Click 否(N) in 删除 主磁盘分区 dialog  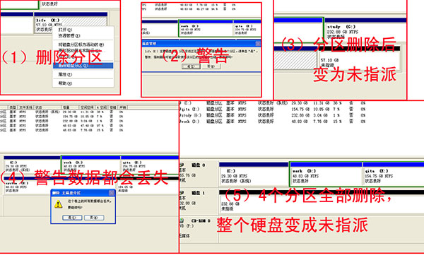tap(94, 218)
